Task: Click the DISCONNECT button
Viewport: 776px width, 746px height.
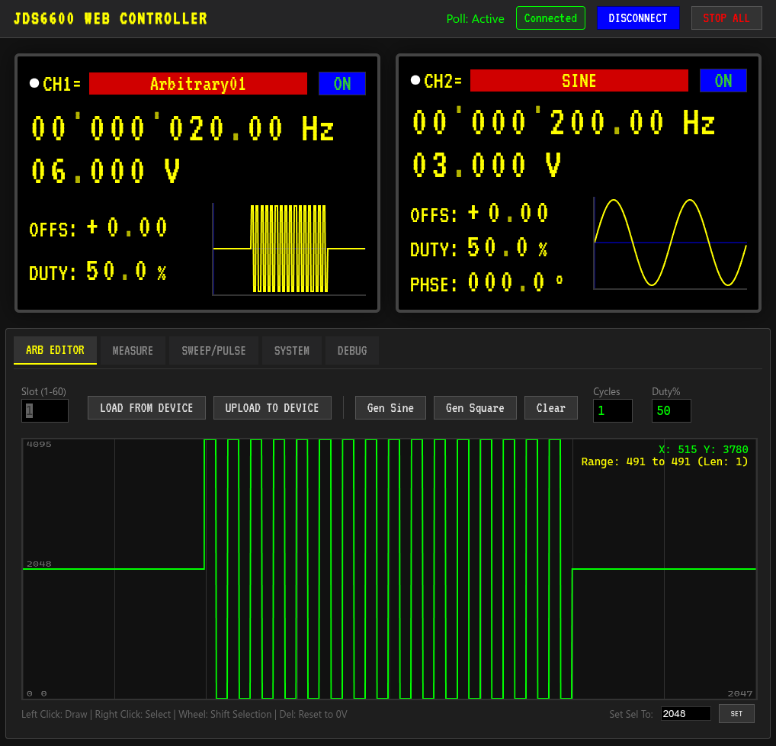Action: [x=638, y=18]
